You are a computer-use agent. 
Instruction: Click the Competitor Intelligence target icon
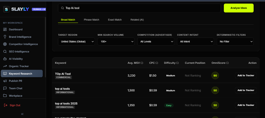(x=5, y=44)
